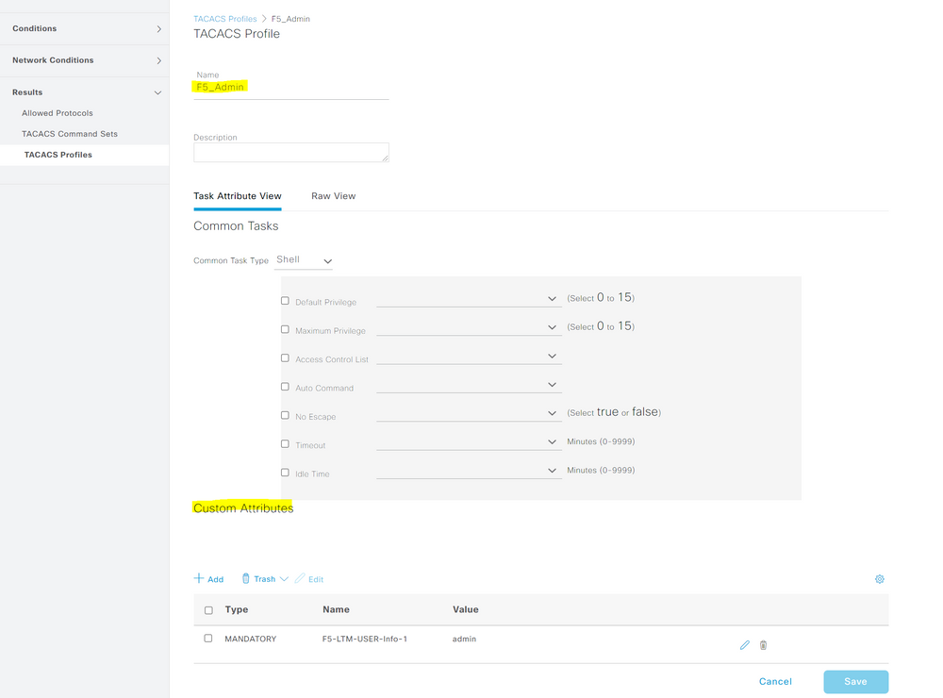Open the Common Task Type Shell dropdown
The width and height of the screenshot is (943, 698).
pos(304,260)
